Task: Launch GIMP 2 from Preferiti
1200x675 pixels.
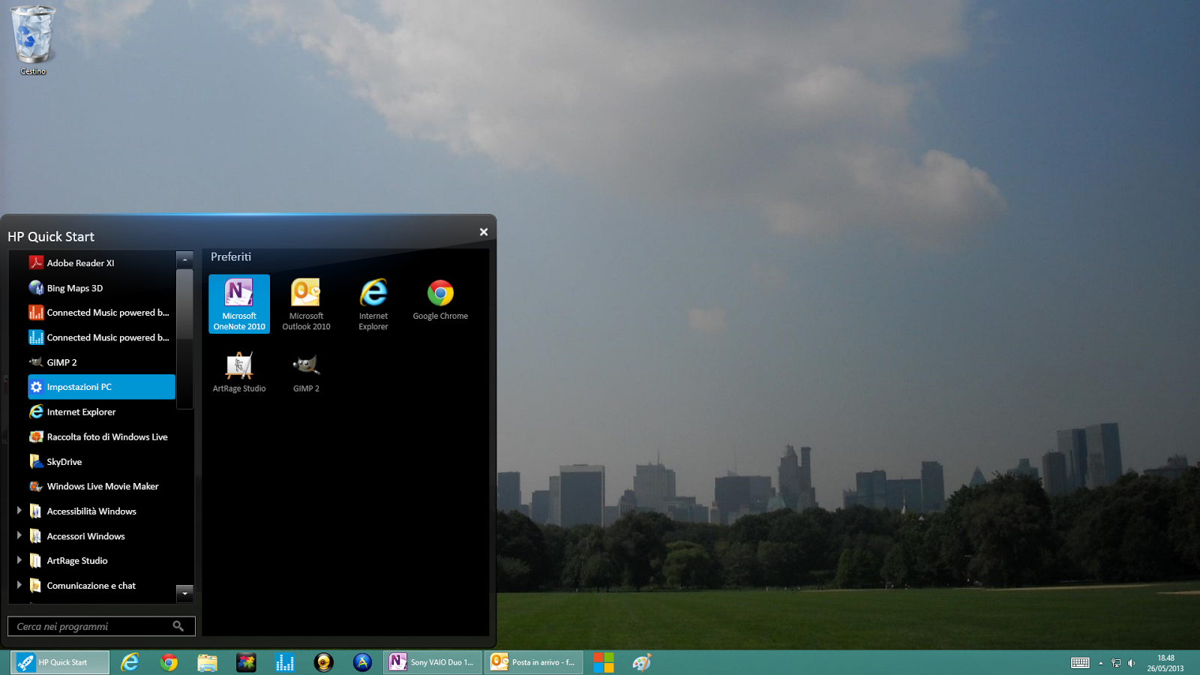Action: [306, 372]
